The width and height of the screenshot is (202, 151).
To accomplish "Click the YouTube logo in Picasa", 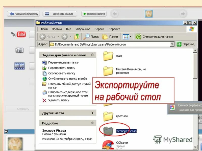I will (x=18, y=34).
